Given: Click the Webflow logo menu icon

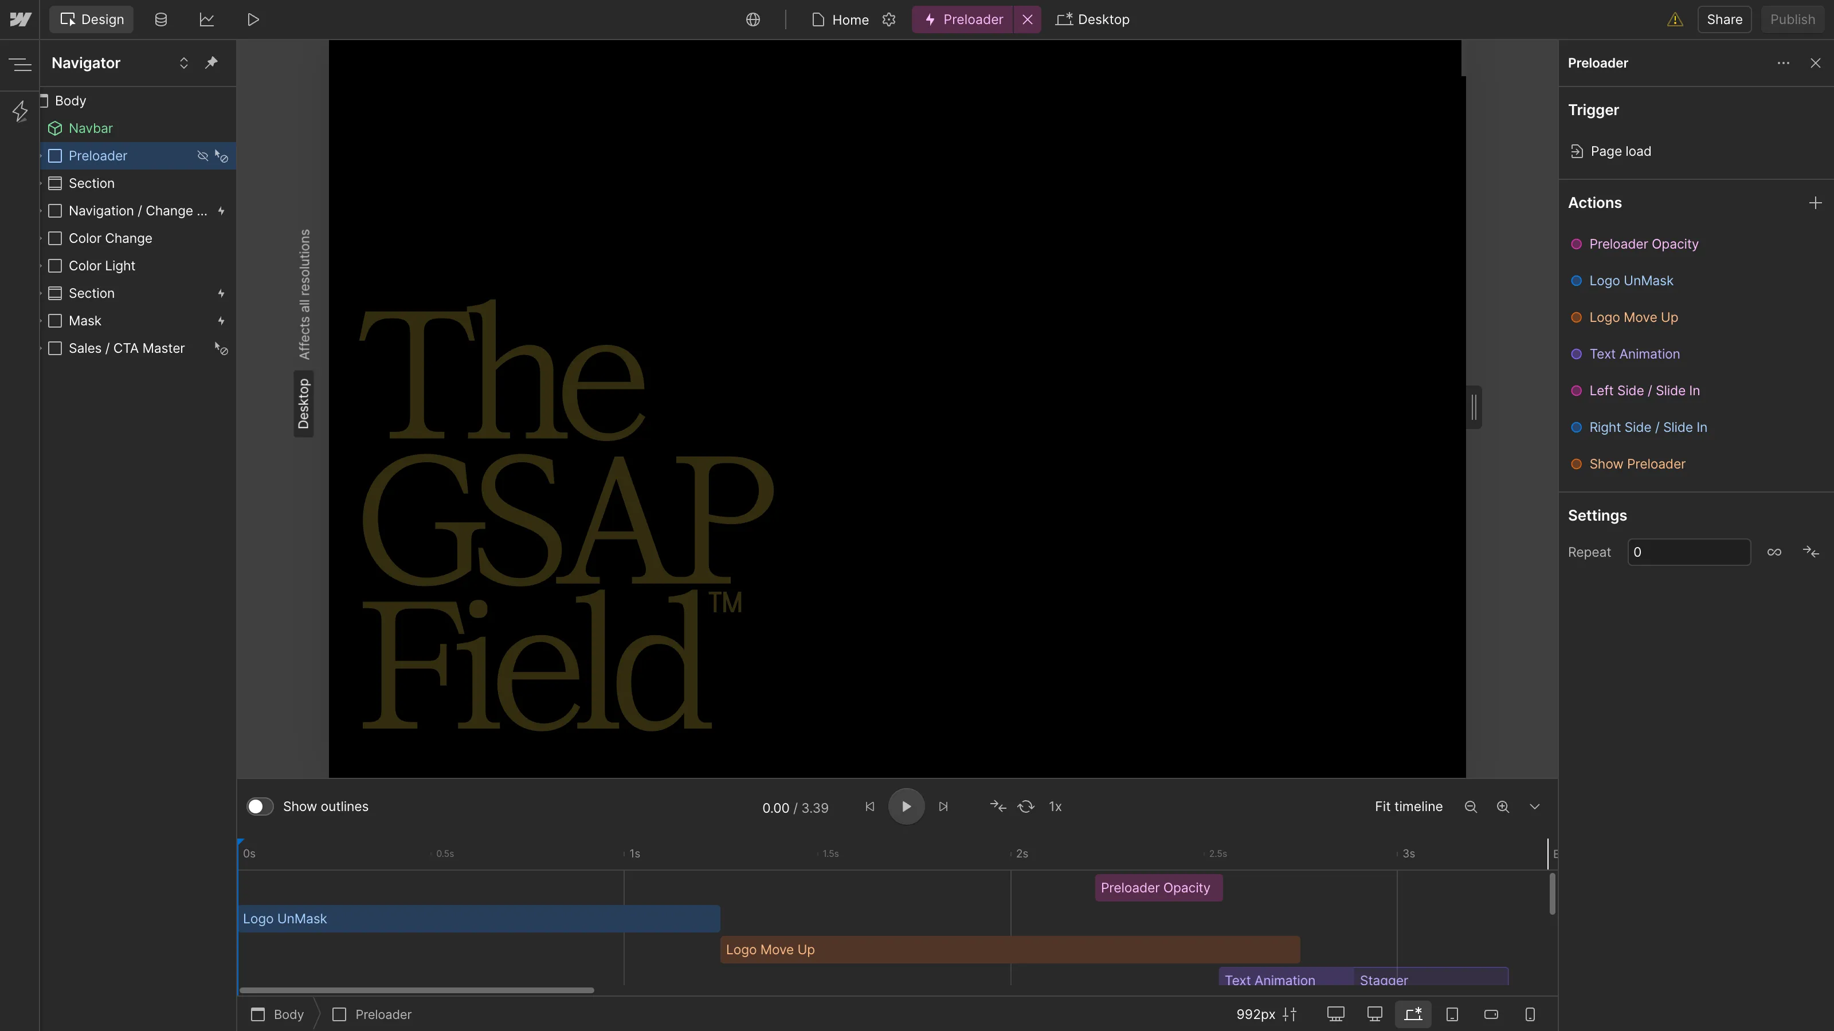Looking at the screenshot, I should coord(20,19).
